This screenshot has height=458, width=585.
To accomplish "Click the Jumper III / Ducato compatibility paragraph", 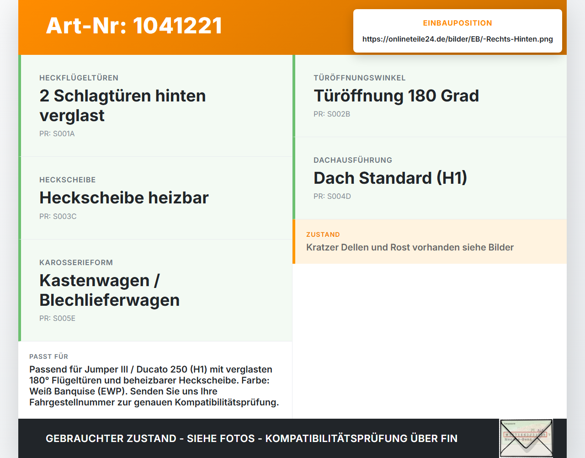I will 154,386.
